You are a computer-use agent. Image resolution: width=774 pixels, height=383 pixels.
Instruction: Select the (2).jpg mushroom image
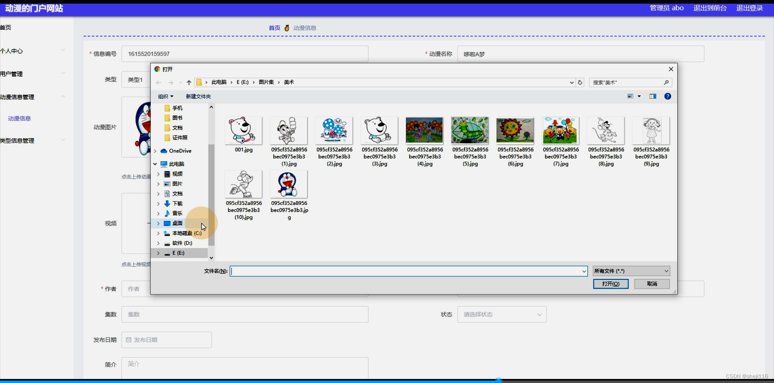coord(334,141)
